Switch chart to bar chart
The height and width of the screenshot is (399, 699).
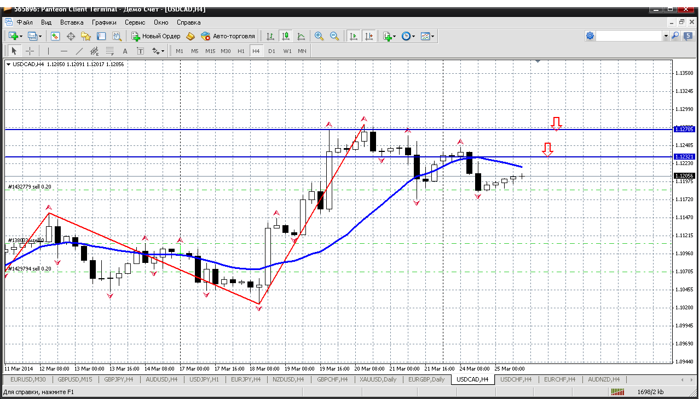point(270,36)
